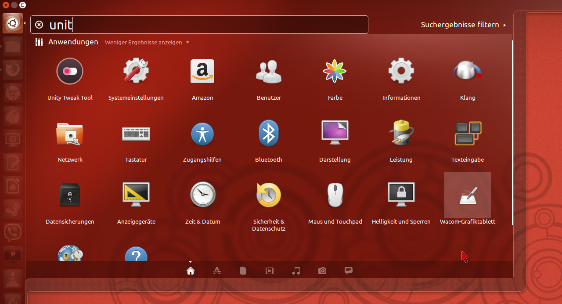Open Viber from the launcher
Image resolution: width=562 pixels, height=304 pixels.
pos(13,233)
